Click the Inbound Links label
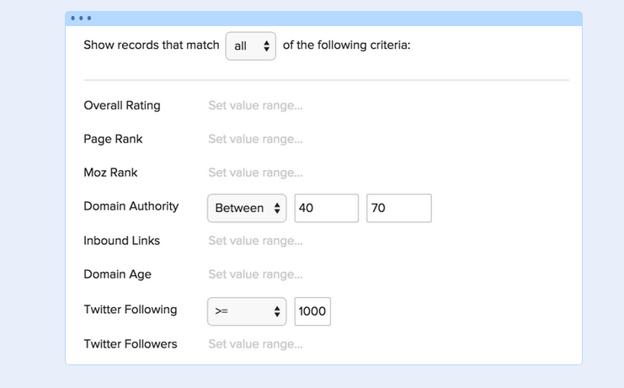624x388 pixels. point(121,241)
